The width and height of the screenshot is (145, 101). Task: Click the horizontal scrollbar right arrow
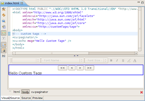pyautogui.click(x=136, y=53)
